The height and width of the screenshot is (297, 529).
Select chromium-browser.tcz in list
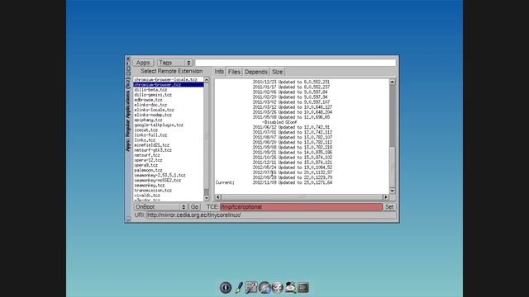point(169,84)
